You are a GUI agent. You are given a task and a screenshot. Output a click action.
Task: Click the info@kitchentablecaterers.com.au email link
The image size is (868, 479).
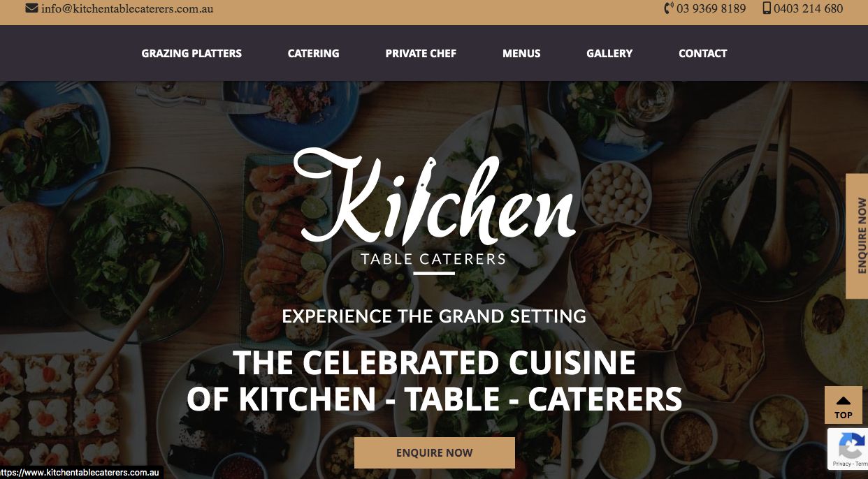click(x=127, y=9)
